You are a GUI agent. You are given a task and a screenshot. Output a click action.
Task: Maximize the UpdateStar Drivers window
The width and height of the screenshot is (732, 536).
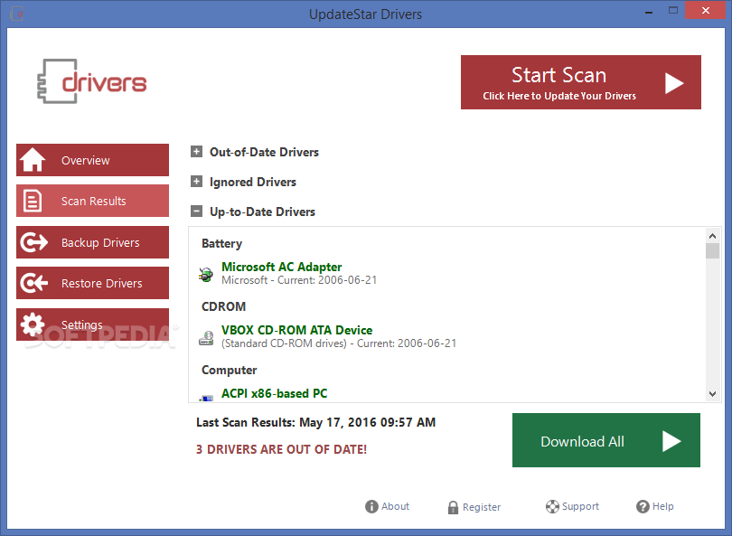click(672, 10)
